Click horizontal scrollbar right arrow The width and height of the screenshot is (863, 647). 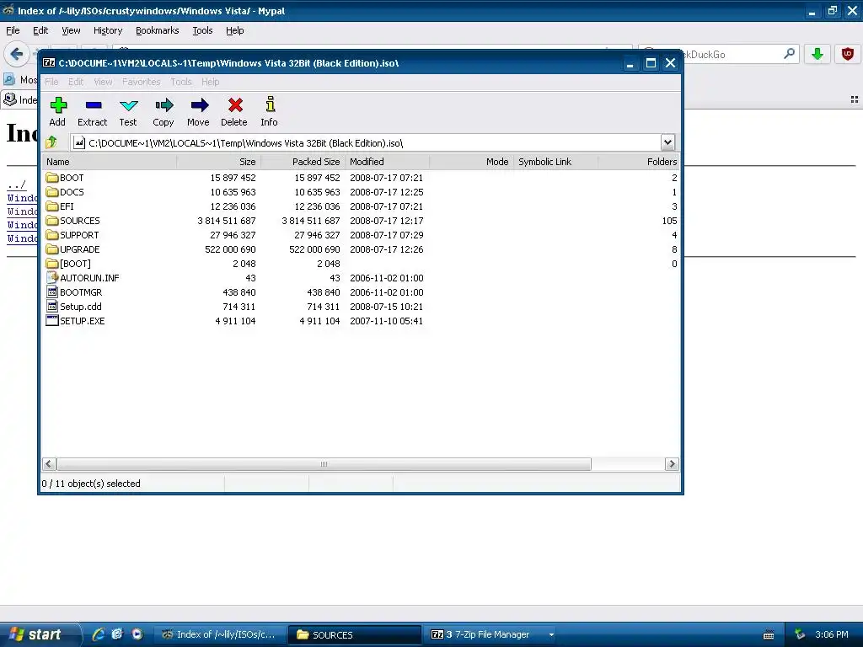(x=672, y=464)
